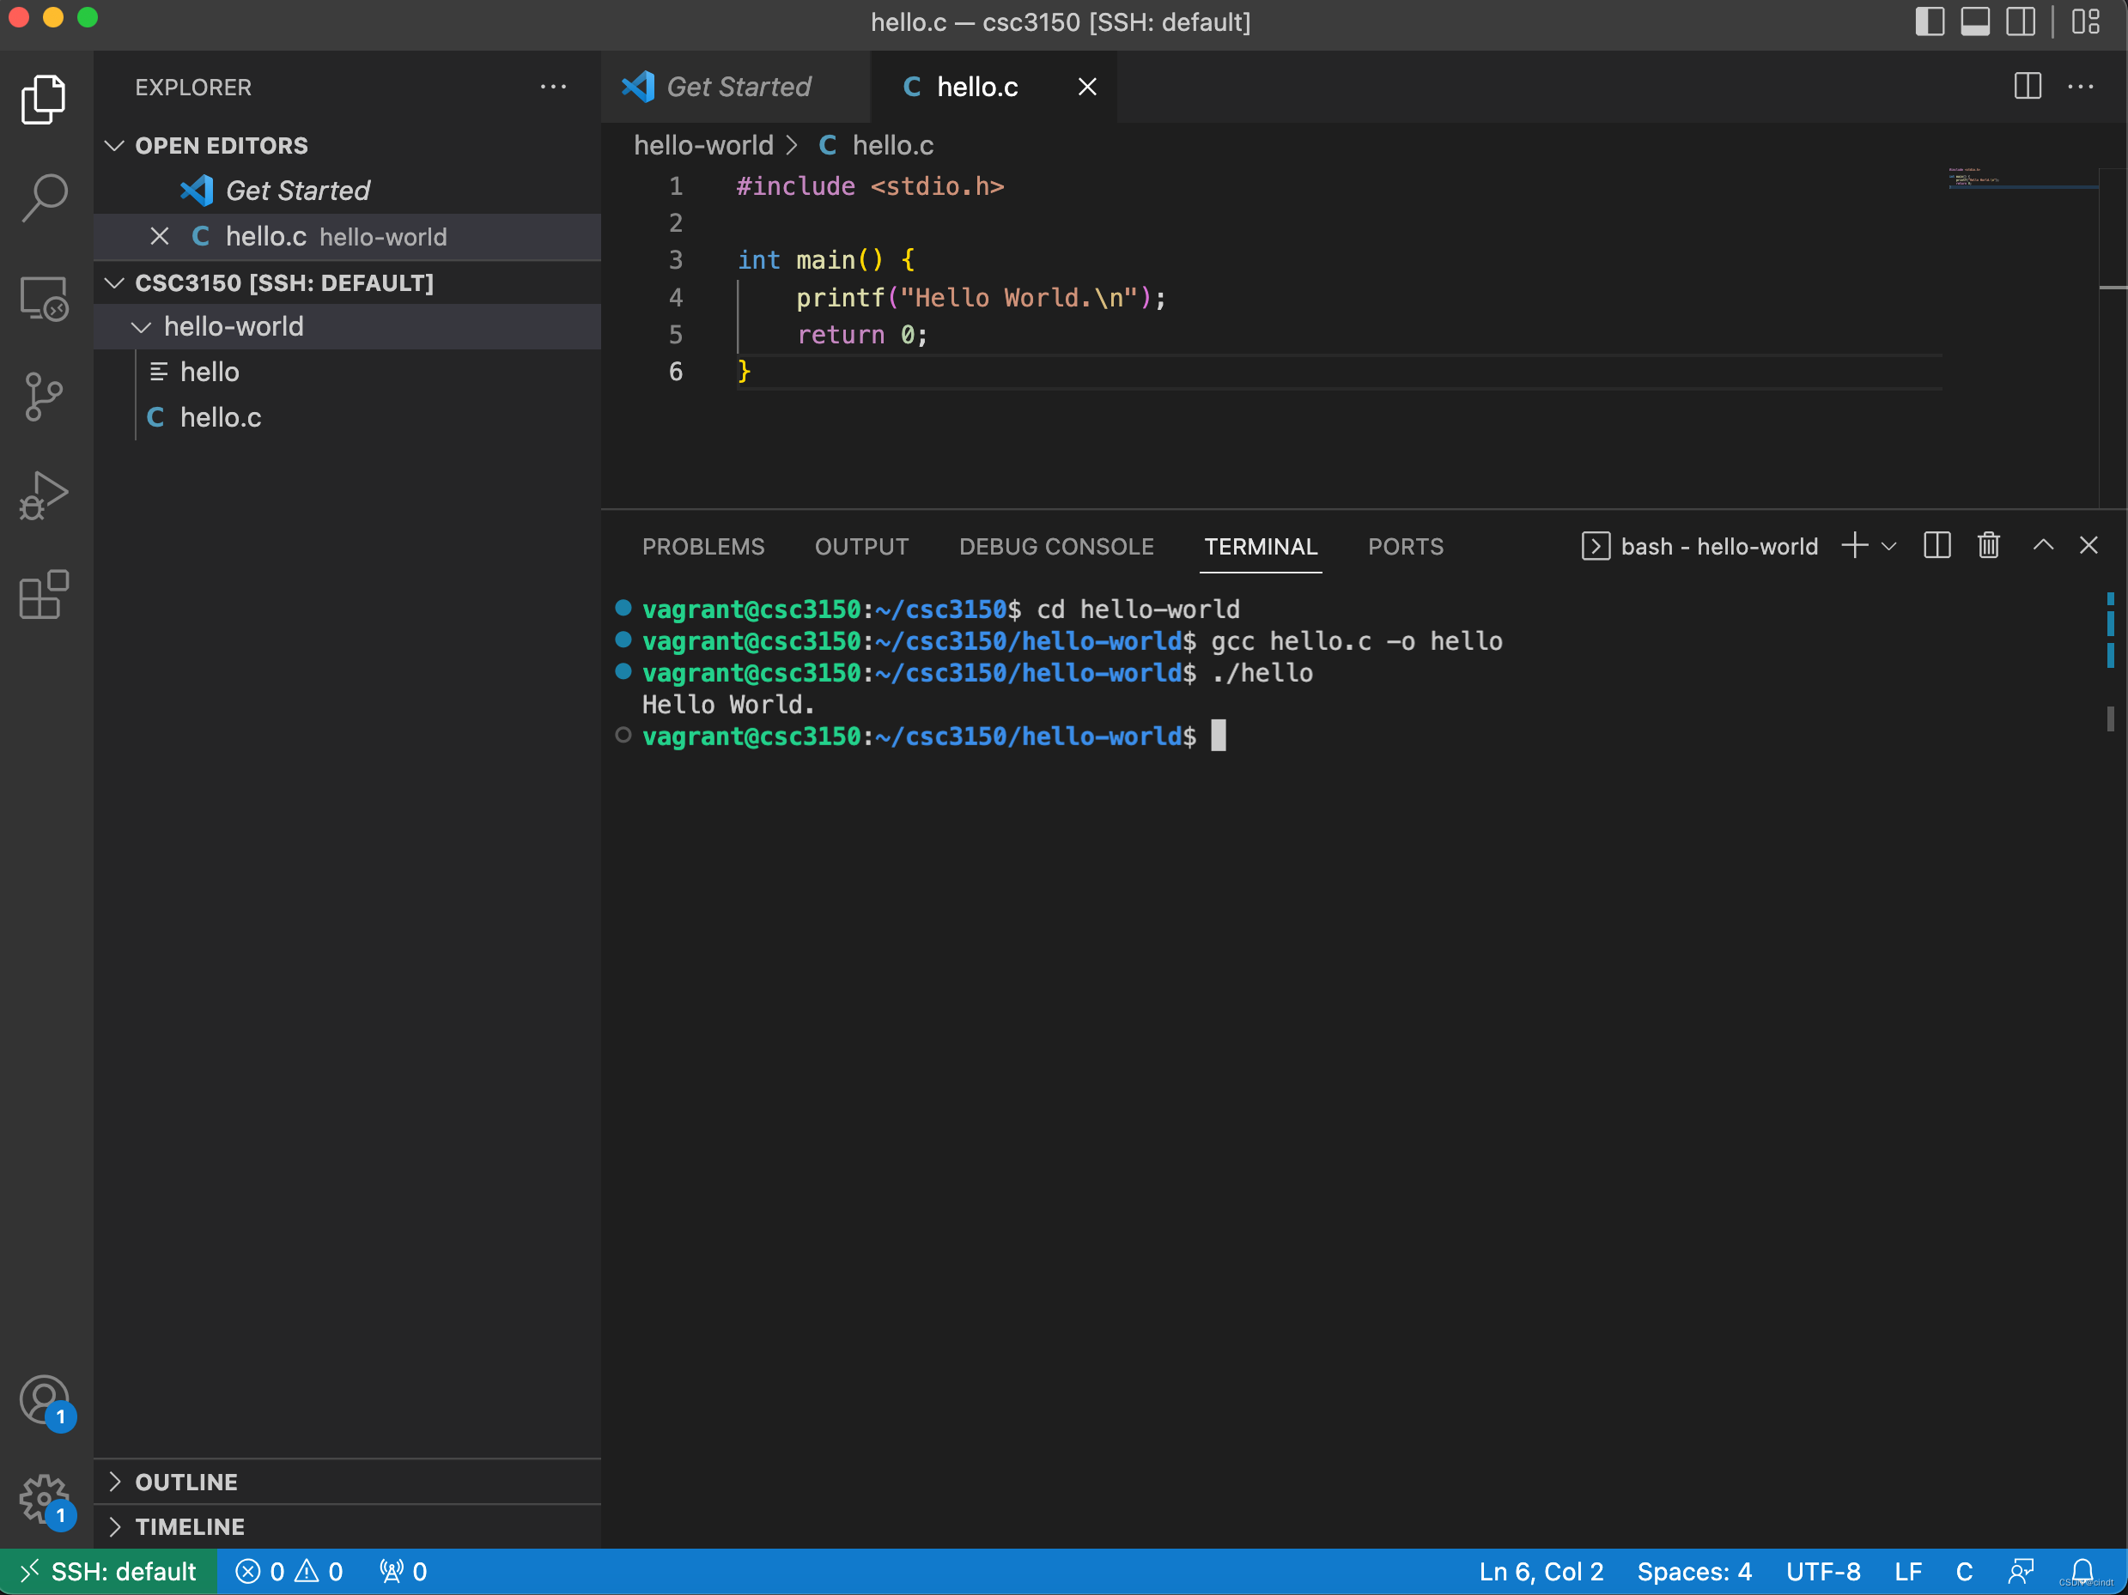Open Remote Explorer view
Image resolution: width=2128 pixels, height=1595 pixels.
[45, 298]
